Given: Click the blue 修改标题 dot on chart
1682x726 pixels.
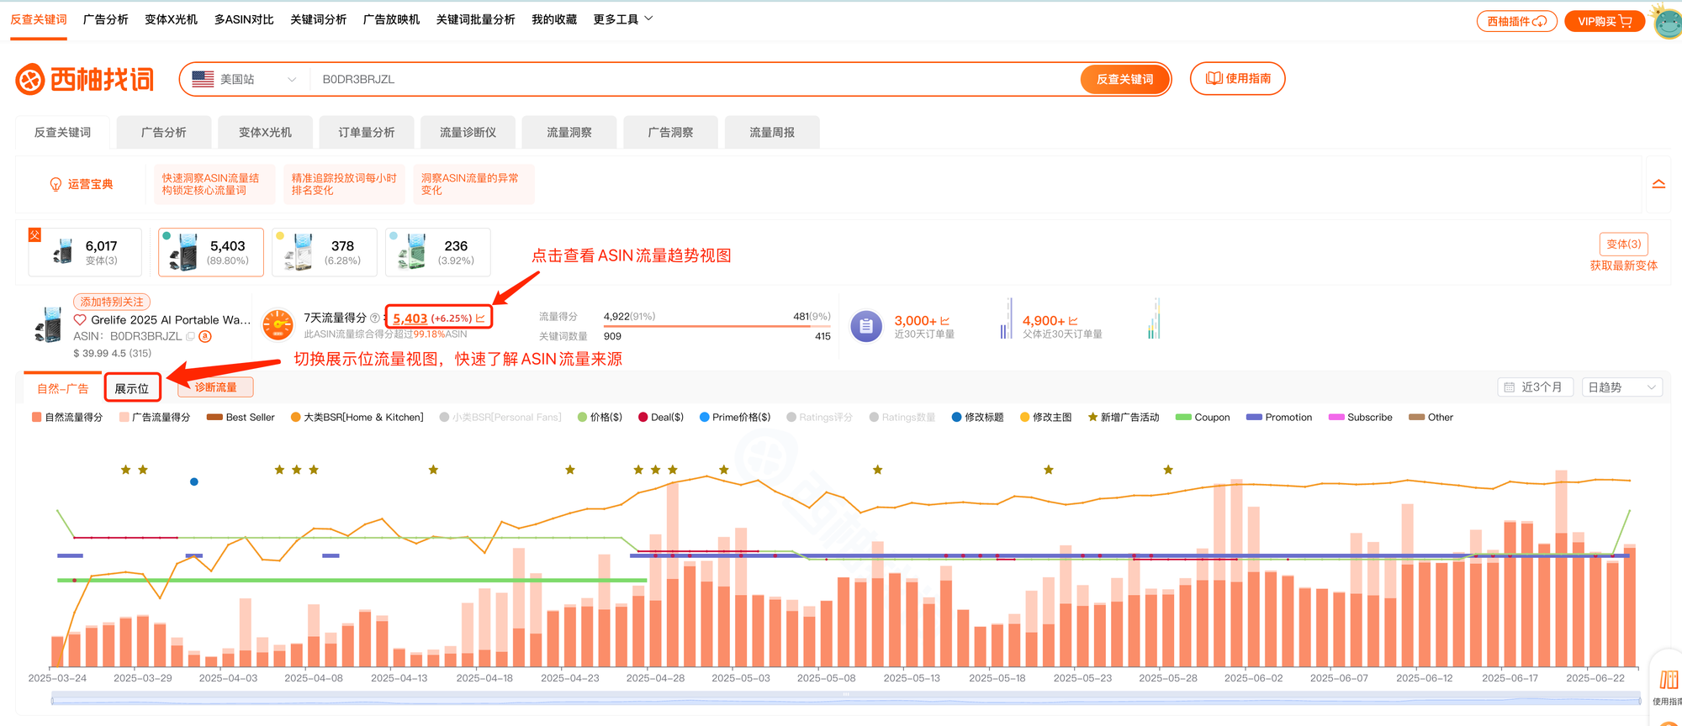Looking at the screenshot, I should click(194, 481).
